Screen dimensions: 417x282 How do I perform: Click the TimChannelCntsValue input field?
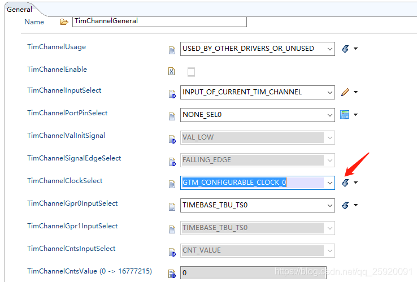click(x=254, y=273)
